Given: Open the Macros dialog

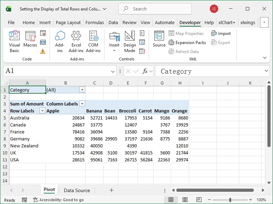Looking at the screenshot, I should (30, 39).
